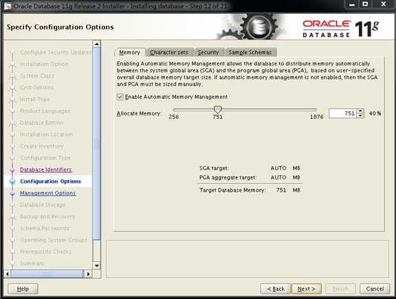Decrease memory with the spinner down arrow

click(x=360, y=115)
